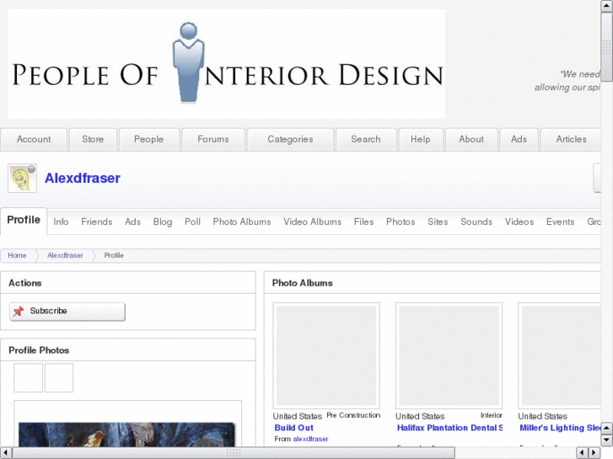This screenshot has width=613, height=459.
Task: Switch to the Friends tab
Action: point(97,221)
